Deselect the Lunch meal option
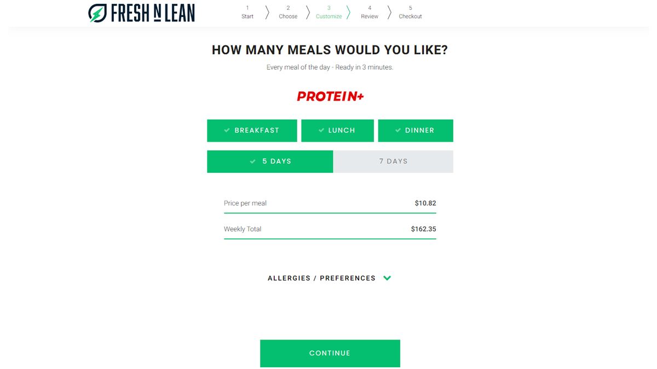Screen dimensions: 657x369 point(337,130)
